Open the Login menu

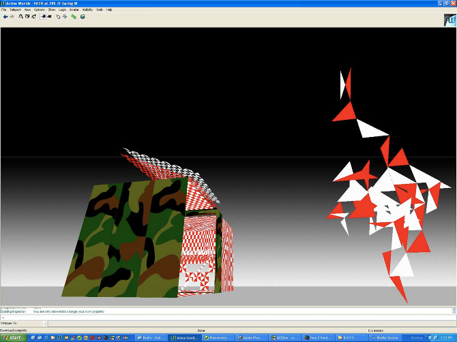pyautogui.click(x=62, y=10)
